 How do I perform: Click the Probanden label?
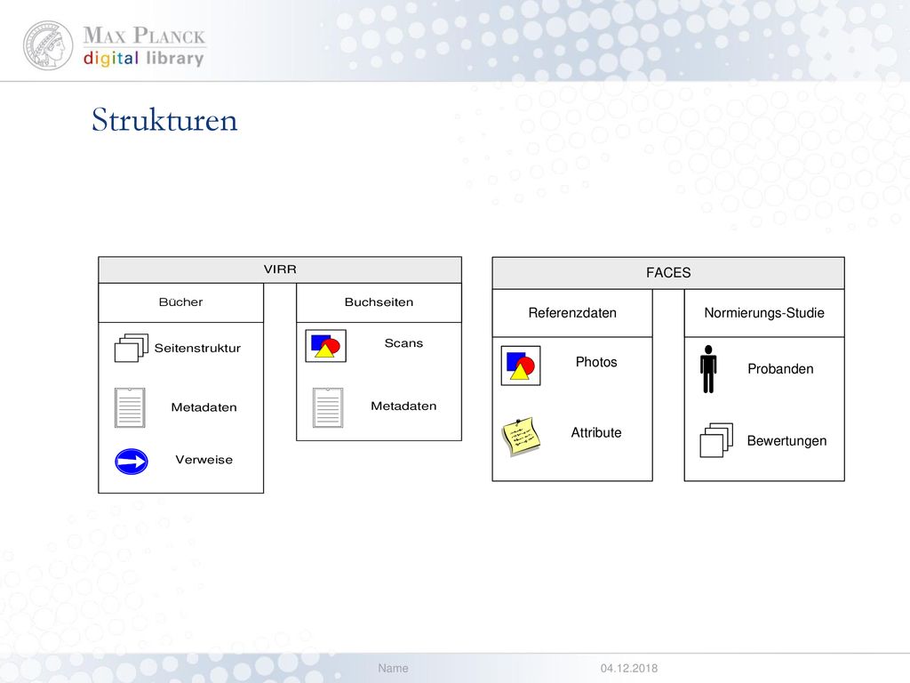pyautogui.click(x=780, y=369)
